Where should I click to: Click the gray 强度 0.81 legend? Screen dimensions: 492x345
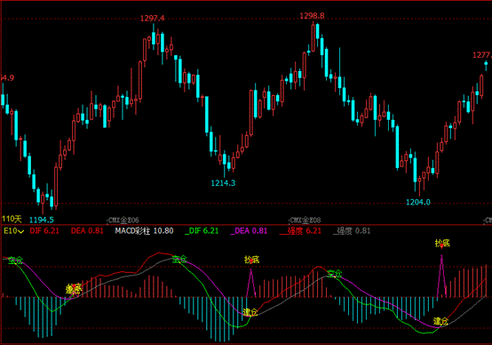click(x=352, y=231)
